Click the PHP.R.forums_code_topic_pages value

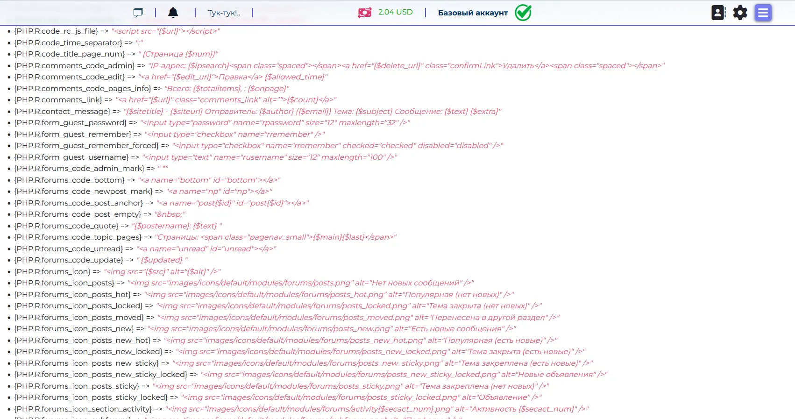click(276, 237)
